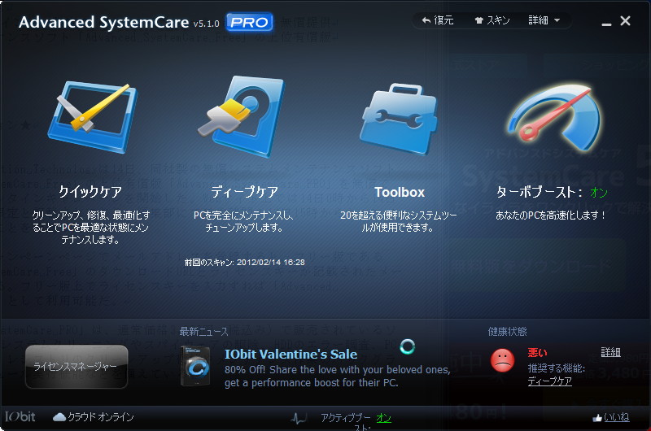Select the ディープケア title label
This screenshot has width=651, height=431.
pyautogui.click(x=245, y=192)
